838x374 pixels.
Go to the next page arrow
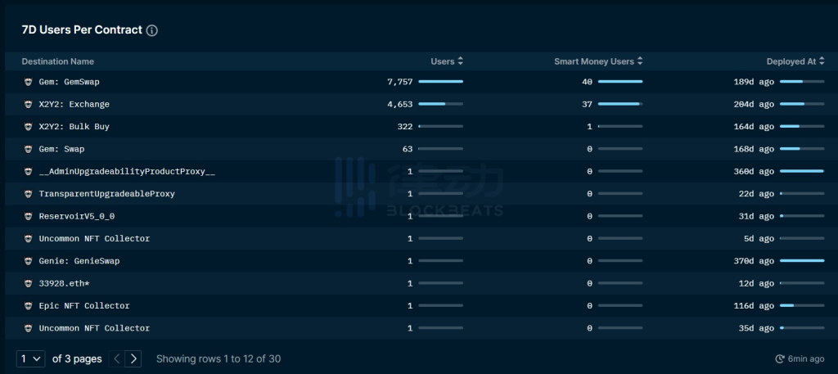pyautogui.click(x=133, y=358)
